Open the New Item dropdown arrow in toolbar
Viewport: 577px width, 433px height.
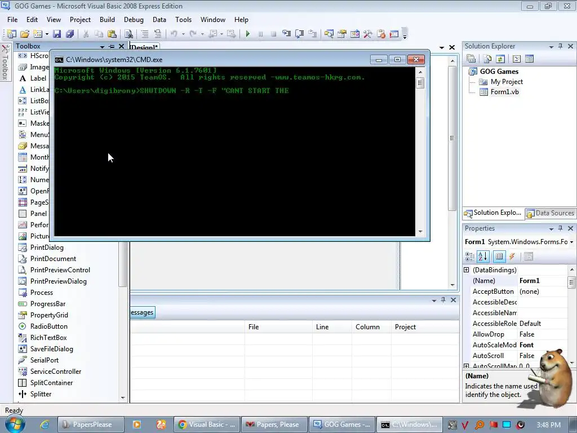tap(47, 34)
